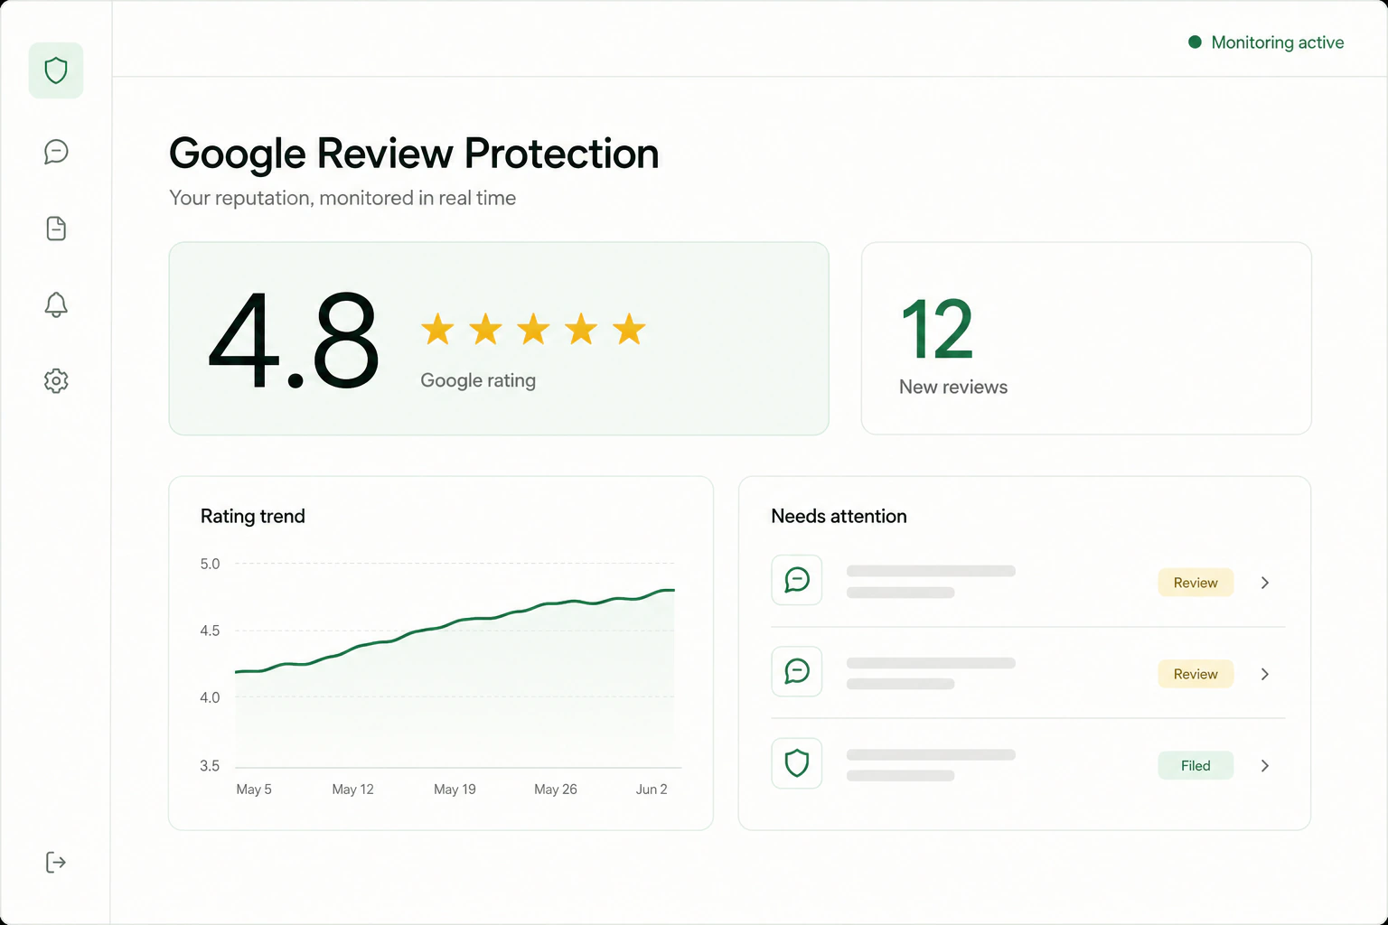
Task: Open the shield protection dashboard in sidebar
Action: [x=56, y=70]
